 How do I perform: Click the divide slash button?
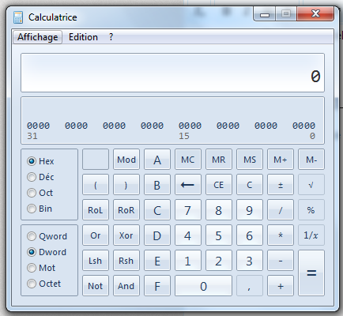click(281, 210)
